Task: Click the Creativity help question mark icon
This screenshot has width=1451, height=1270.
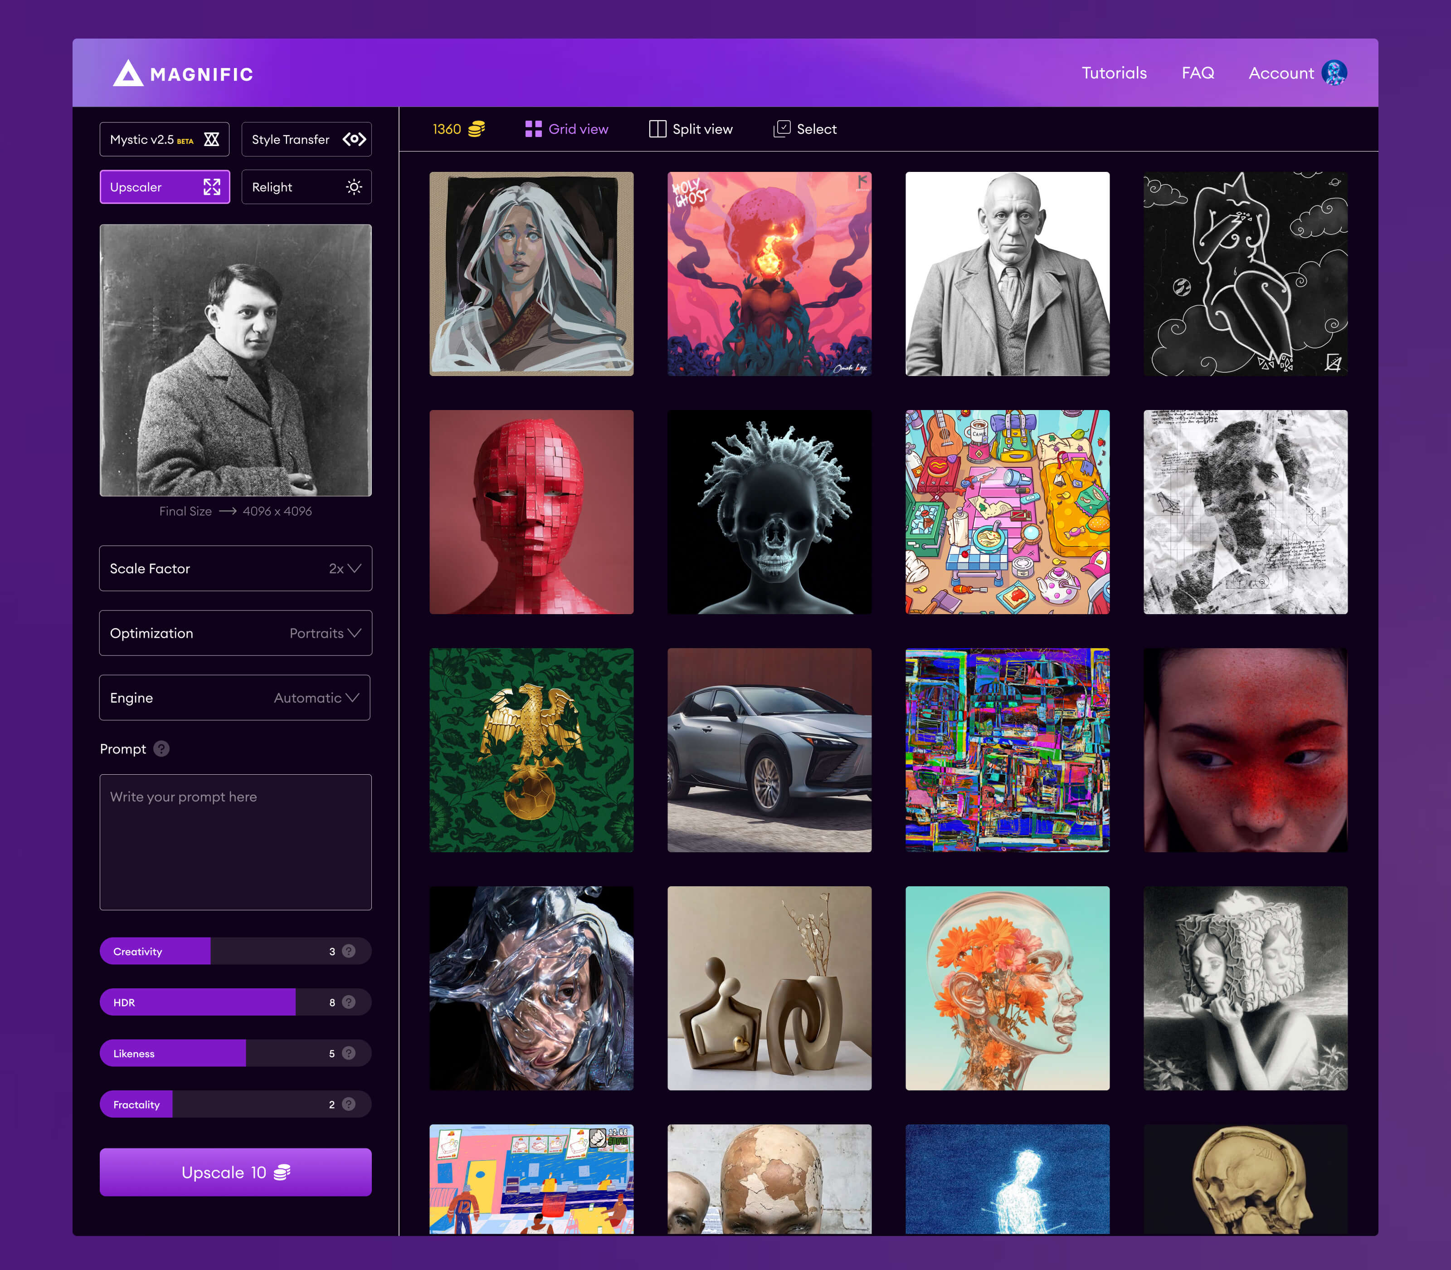Action: (349, 951)
